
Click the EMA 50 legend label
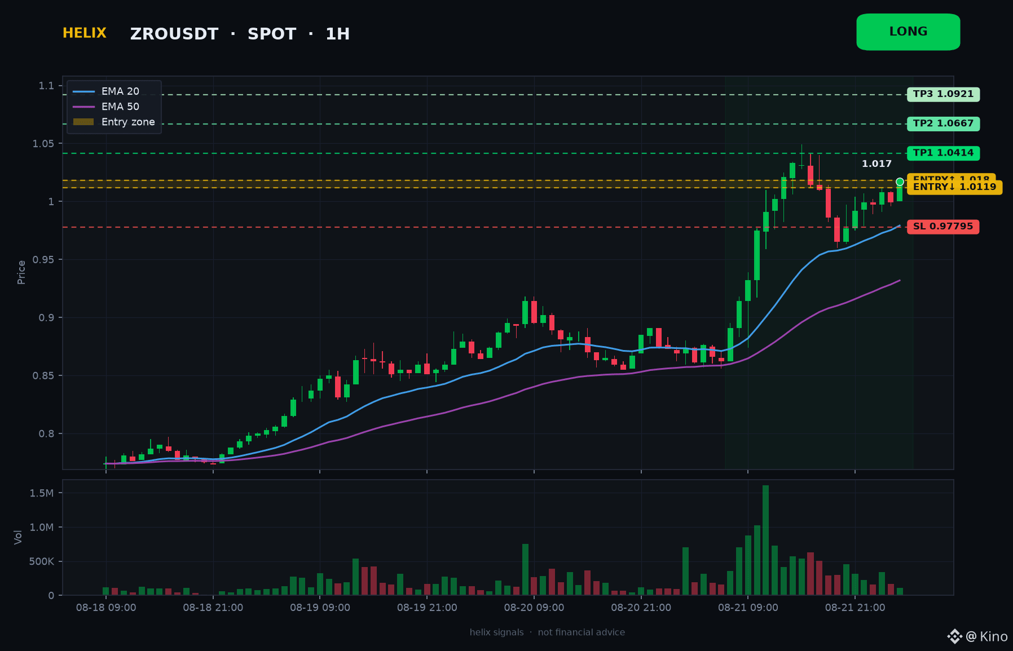coord(120,107)
